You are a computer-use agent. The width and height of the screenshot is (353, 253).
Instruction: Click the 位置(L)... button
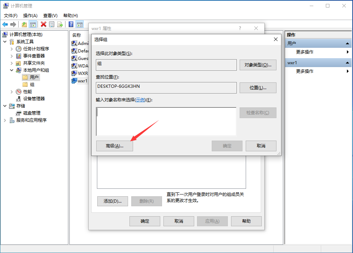point(258,88)
